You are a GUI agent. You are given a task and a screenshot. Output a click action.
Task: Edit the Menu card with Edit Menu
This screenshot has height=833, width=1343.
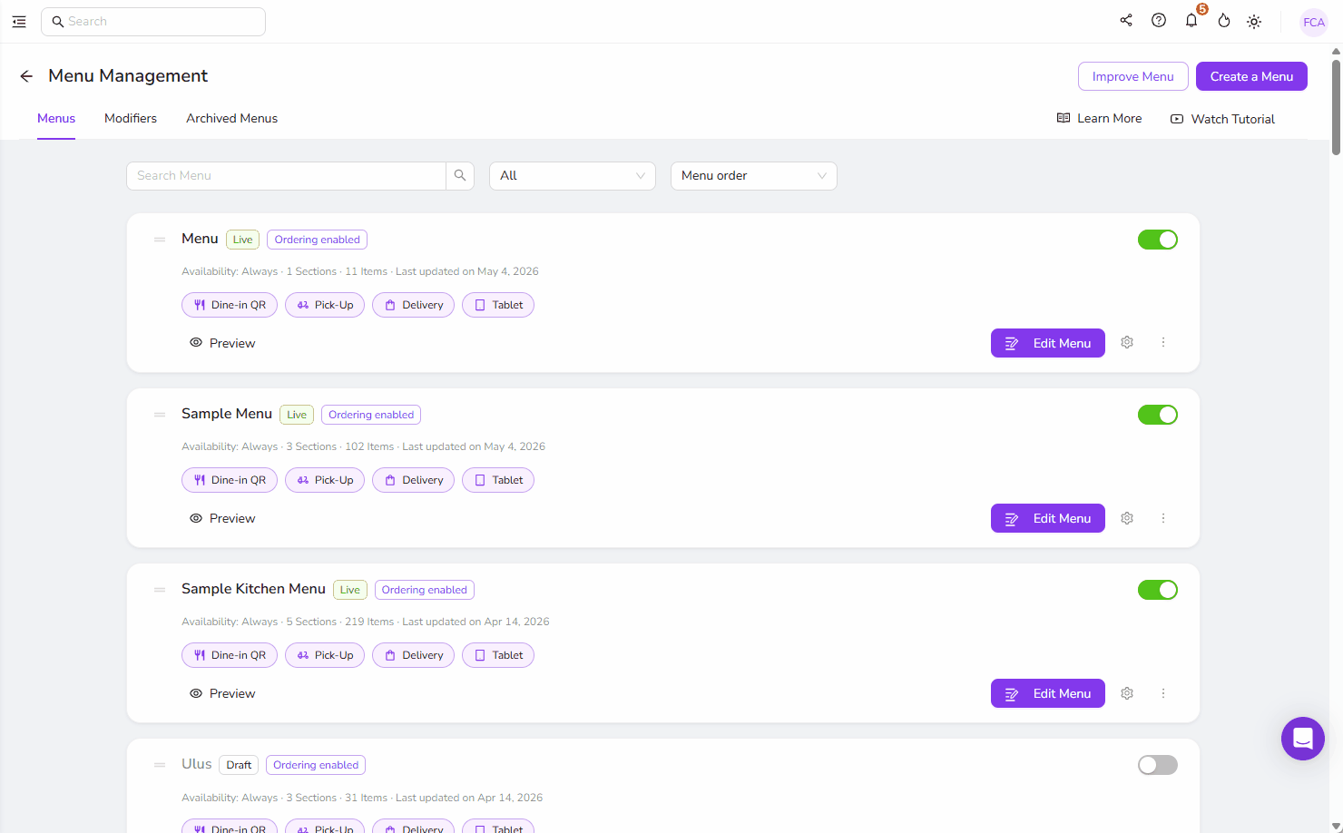(1048, 343)
